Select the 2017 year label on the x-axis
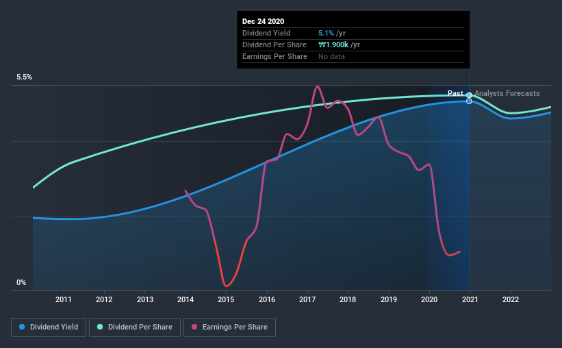This screenshot has width=562, height=348. [307, 299]
